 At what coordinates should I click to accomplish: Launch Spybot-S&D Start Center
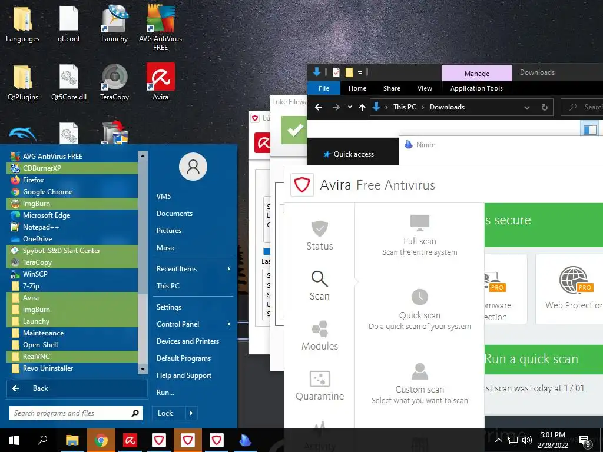[x=72, y=251]
